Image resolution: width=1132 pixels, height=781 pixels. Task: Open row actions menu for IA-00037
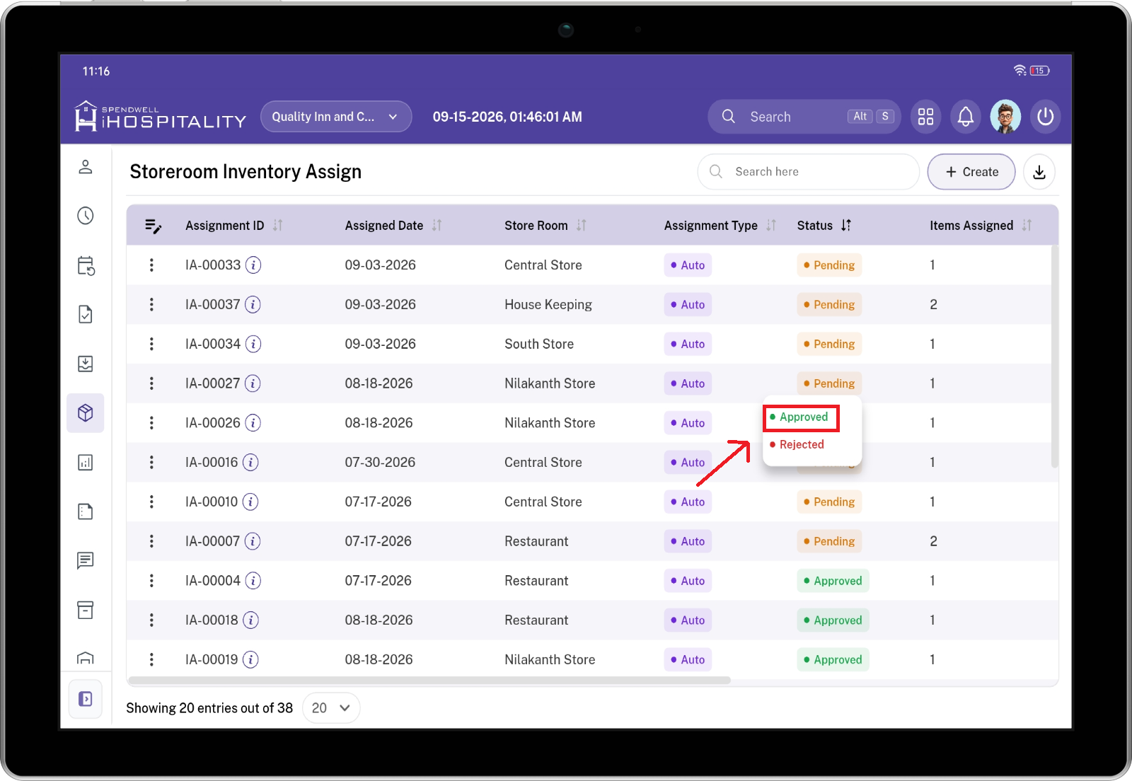(x=151, y=305)
